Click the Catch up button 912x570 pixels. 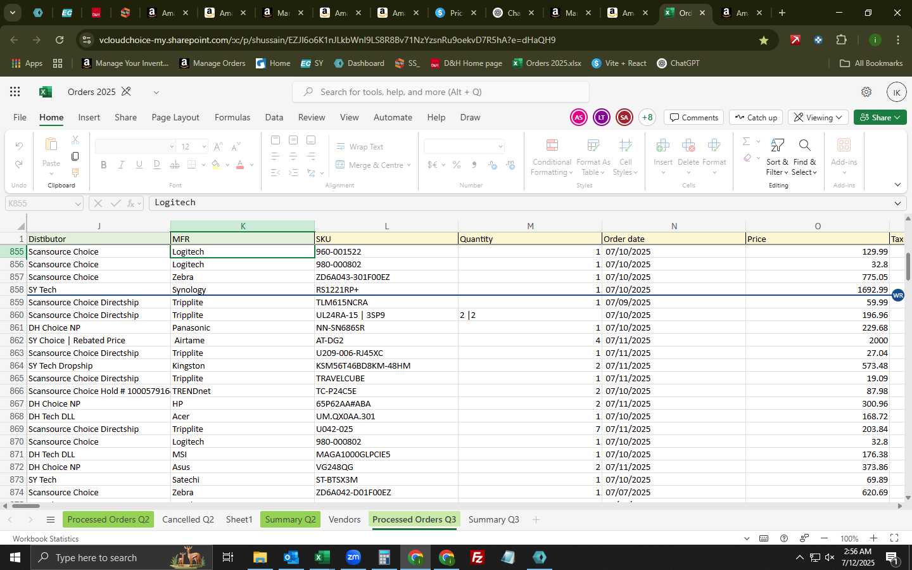(756, 117)
